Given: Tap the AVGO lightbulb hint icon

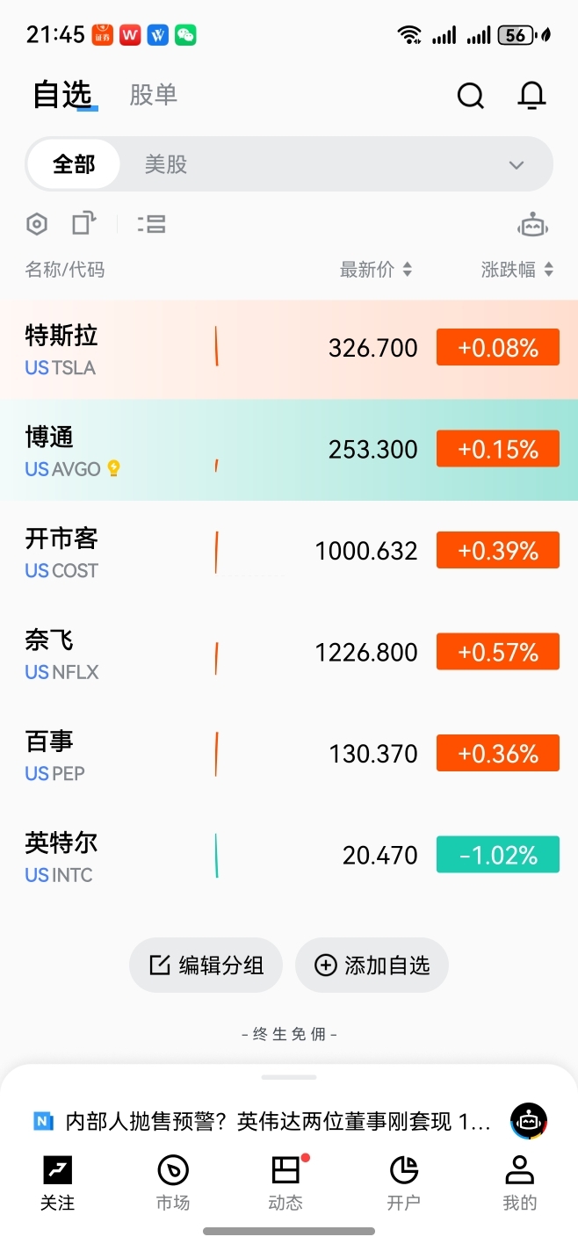Looking at the screenshot, I should click(x=113, y=468).
